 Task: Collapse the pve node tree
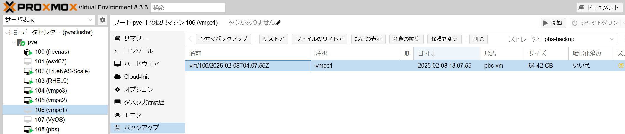pos(14,42)
